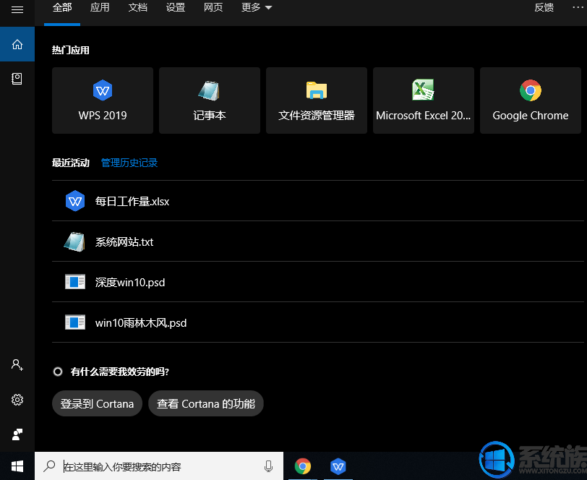Open WPS from the taskbar

pos(338,466)
